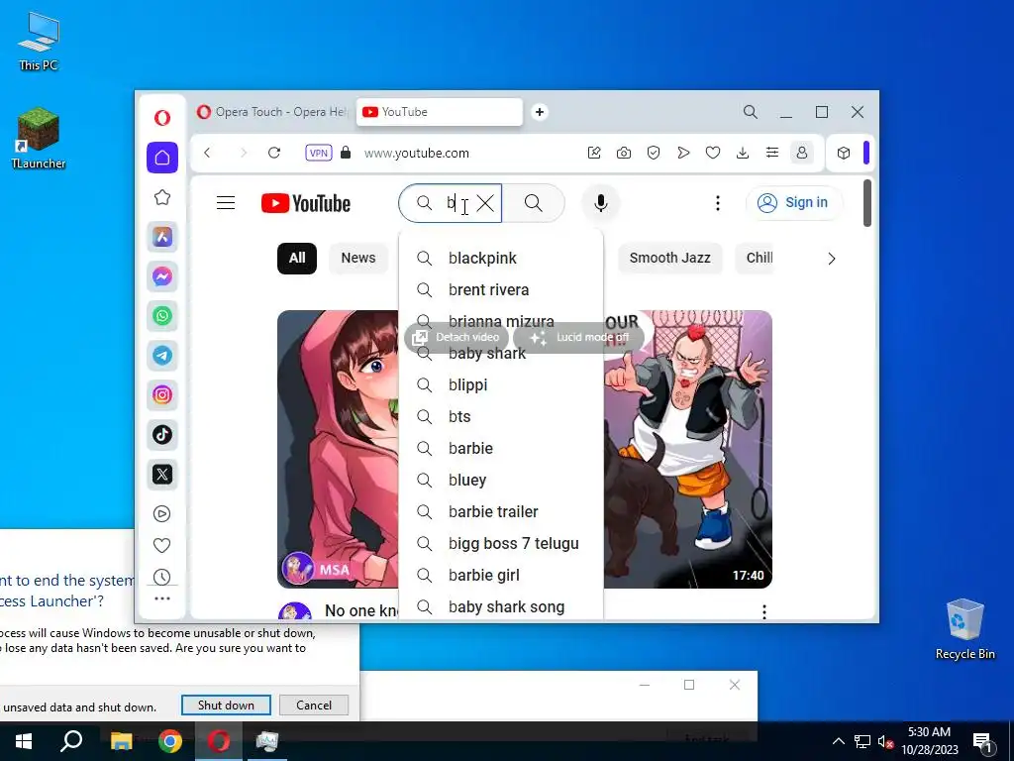Open sidebar three-dots setup menu
The height and width of the screenshot is (761, 1014).
pyautogui.click(x=162, y=598)
